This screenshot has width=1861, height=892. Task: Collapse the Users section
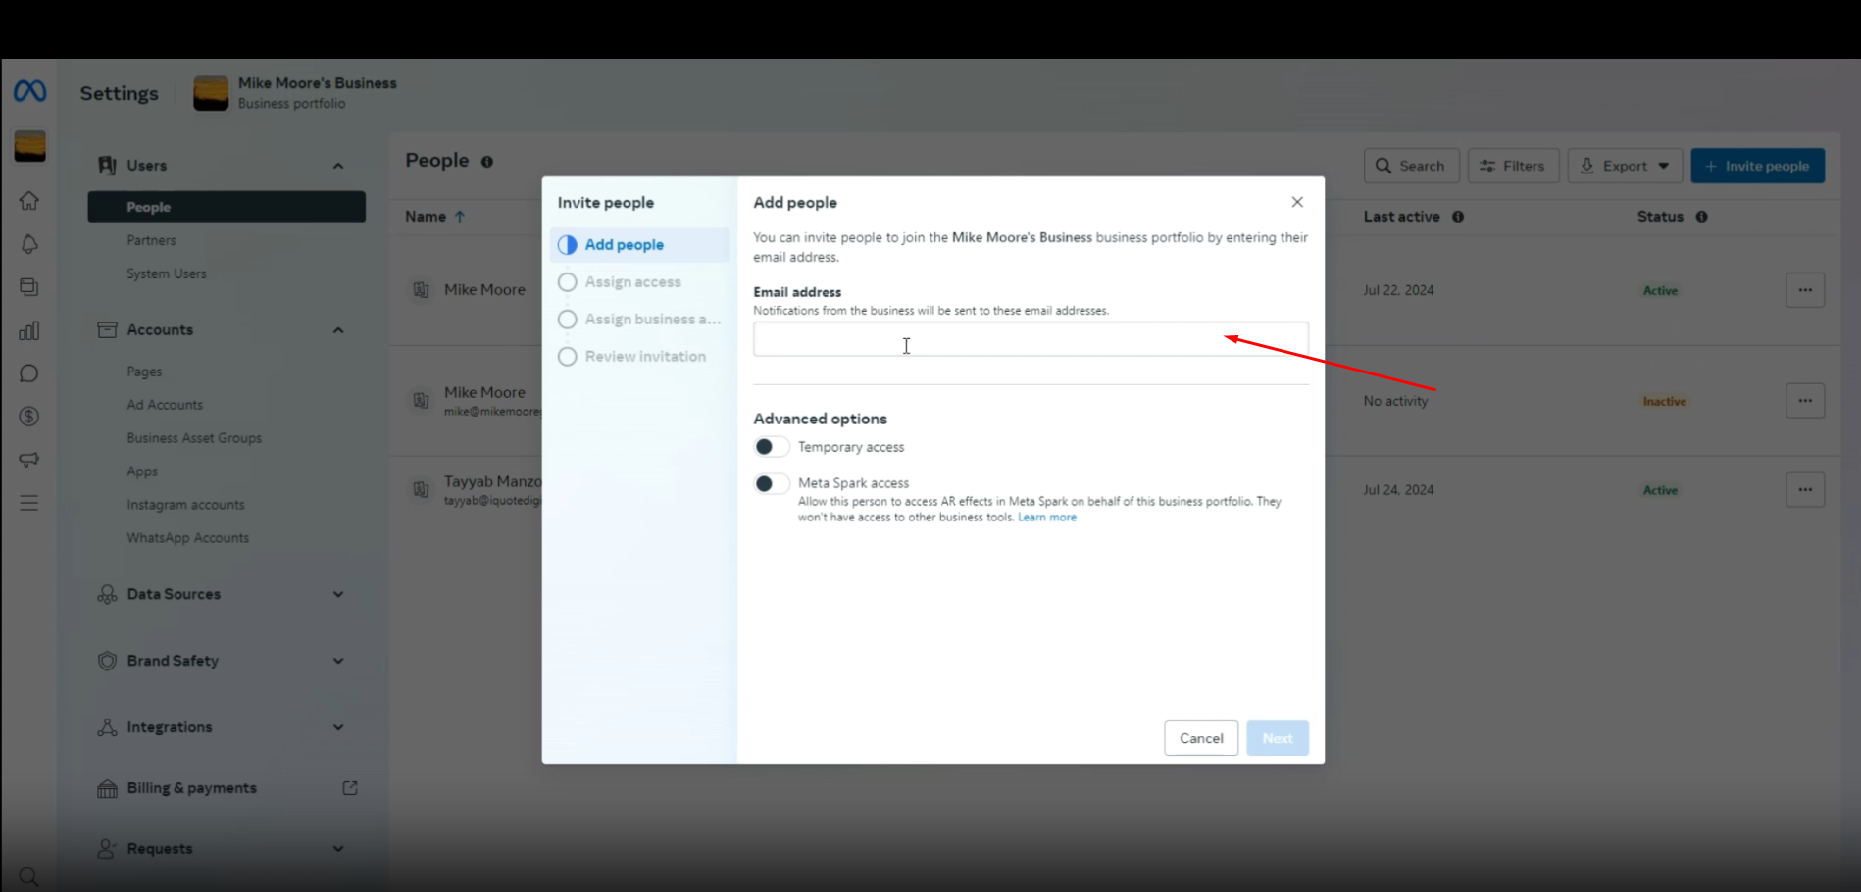(x=338, y=166)
